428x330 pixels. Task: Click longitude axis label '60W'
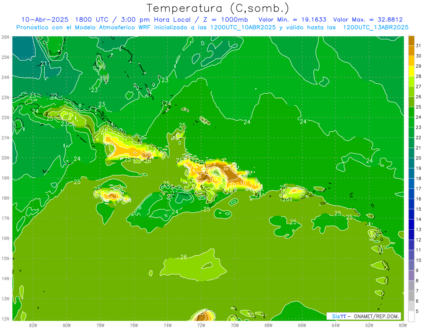[x=403, y=325]
